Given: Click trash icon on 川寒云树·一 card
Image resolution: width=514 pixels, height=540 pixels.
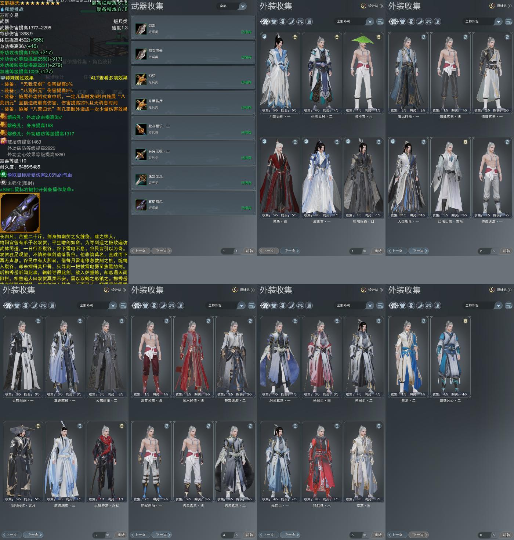Looking at the screenshot, I should point(295,37).
